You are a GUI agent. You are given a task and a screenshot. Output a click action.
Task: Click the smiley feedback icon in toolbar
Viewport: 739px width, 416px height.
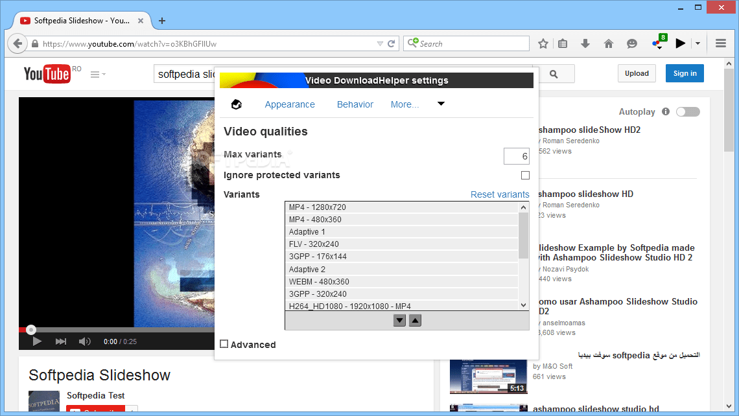(631, 43)
